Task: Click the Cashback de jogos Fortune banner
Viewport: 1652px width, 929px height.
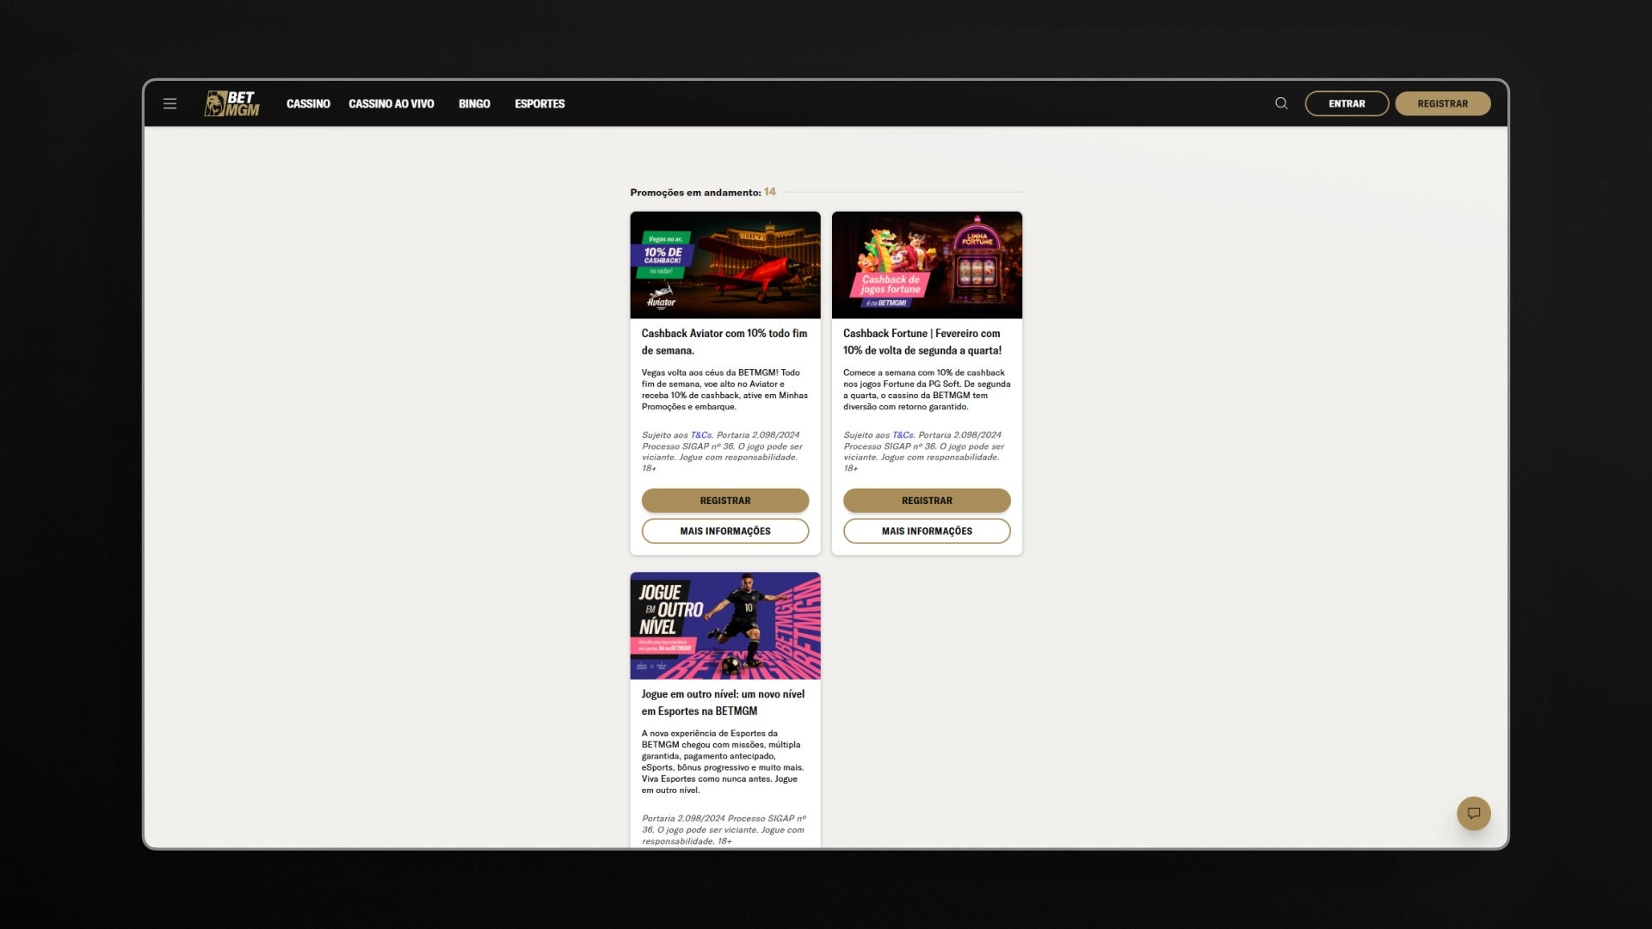Action: [927, 265]
